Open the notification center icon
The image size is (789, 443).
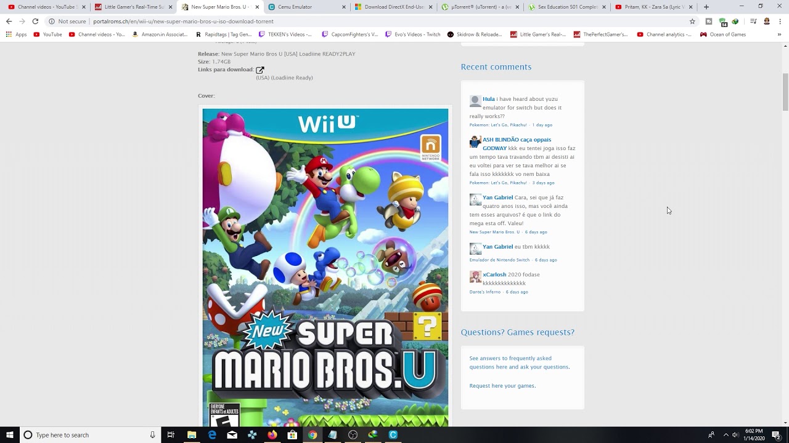click(x=776, y=435)
